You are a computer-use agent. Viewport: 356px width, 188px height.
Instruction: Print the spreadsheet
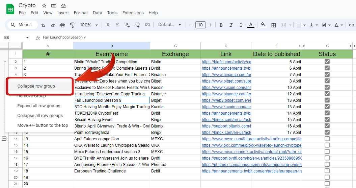(62, 25)
